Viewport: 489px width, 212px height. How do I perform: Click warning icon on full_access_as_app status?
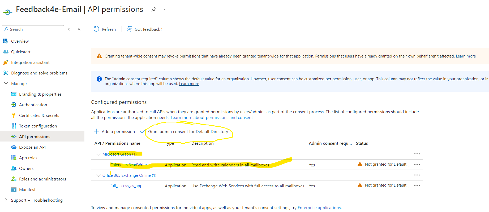(360, 185)
